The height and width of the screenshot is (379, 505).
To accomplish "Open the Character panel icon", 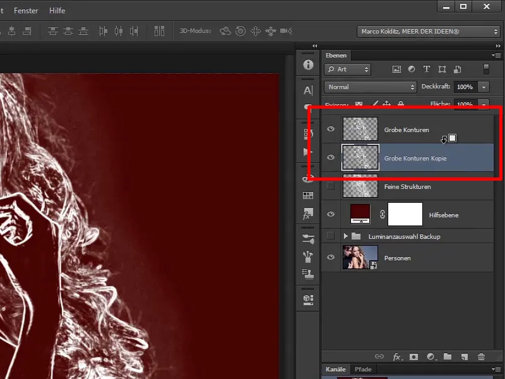I will (308, 90).
